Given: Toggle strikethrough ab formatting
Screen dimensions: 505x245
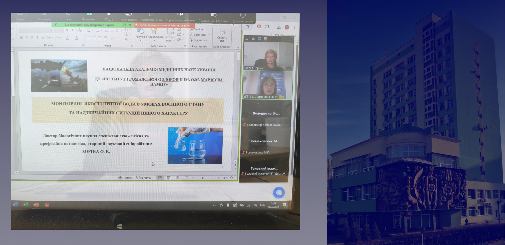Looking at the screenshot, I should tap(43, 38).
